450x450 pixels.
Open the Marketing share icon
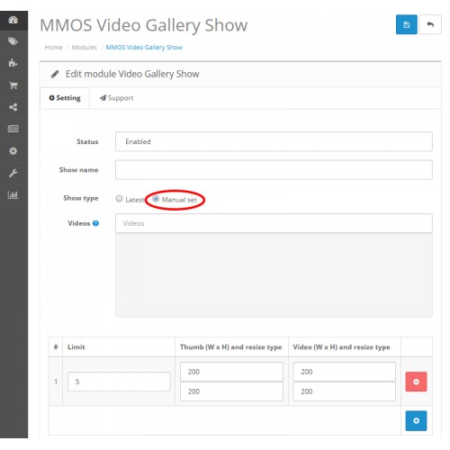pyautogui.click(x=13, y=107)
